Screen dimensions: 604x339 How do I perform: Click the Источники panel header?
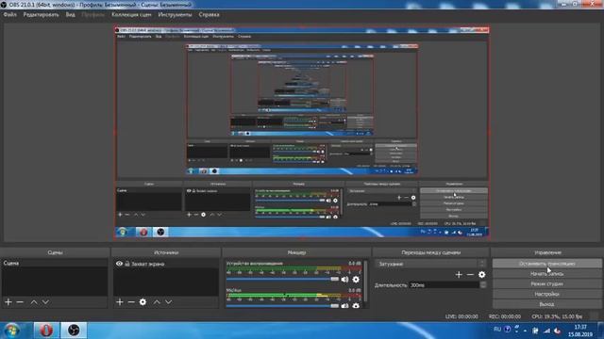[166, 252]
